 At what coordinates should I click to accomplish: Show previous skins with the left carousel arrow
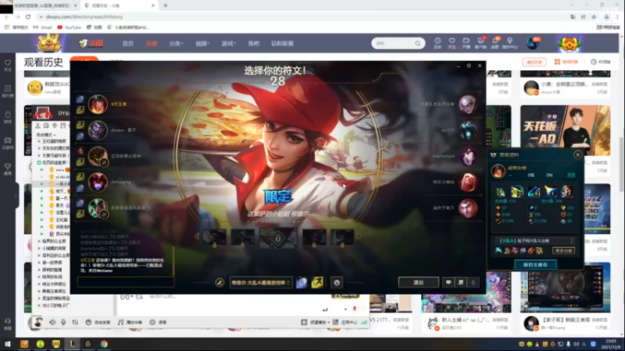coord(197,236)
